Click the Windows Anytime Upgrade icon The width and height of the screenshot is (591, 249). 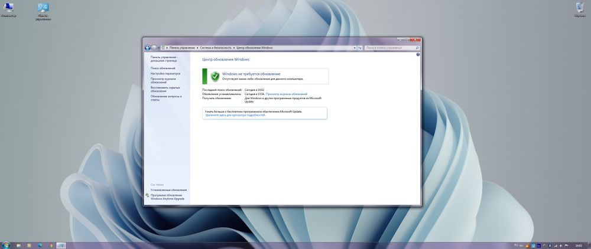coord(147,195)
